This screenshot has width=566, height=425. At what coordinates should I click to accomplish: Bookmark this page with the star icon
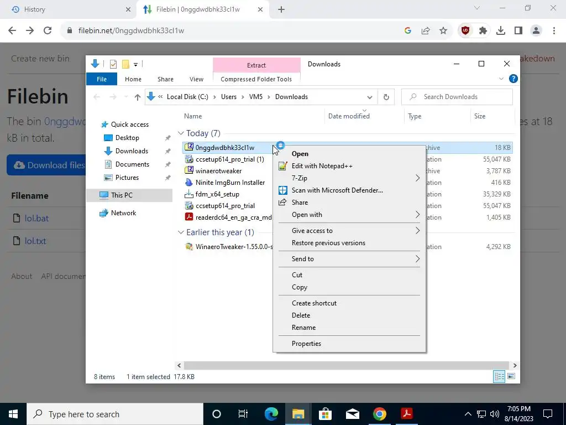point(443,31)
